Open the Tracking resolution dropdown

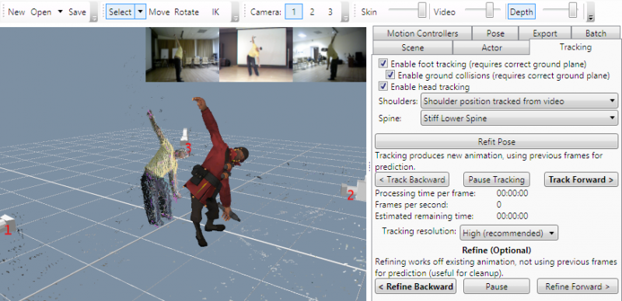509,233
